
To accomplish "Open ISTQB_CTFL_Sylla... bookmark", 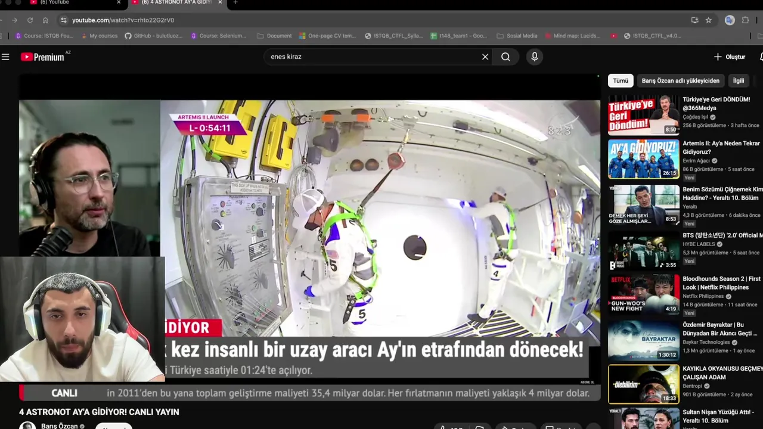I will (x=393, y=36).
